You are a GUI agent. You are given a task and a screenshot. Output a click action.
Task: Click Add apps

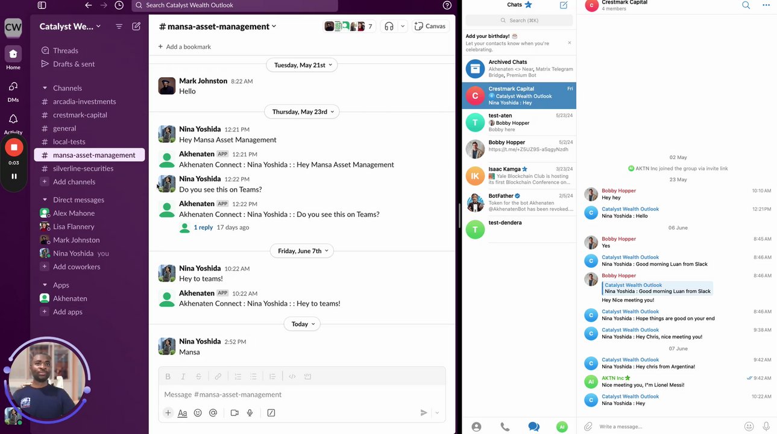tap(68, 312)
